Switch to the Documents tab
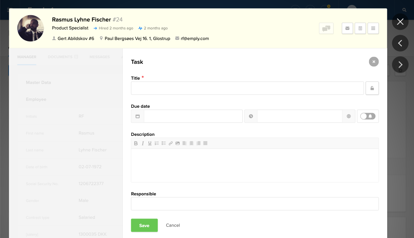The width and height of the screenshot is (414, 238). point(60,57)
